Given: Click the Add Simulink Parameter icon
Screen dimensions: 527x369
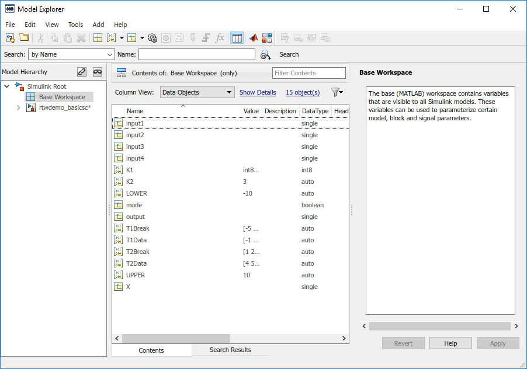Looking at the screenshot, I should 111,38.
